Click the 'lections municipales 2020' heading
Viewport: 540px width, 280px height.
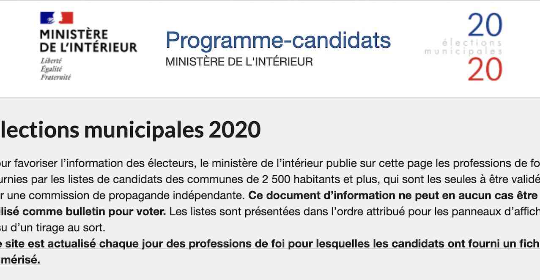point(130,130)
